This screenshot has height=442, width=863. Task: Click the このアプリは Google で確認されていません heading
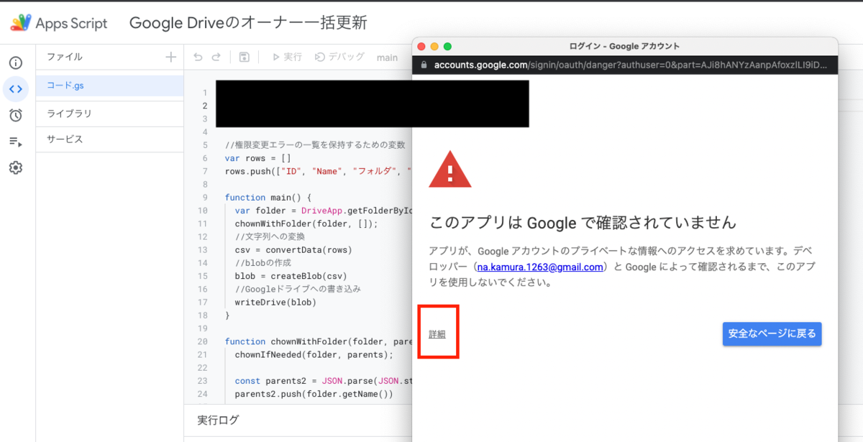(x=583, y=223)
